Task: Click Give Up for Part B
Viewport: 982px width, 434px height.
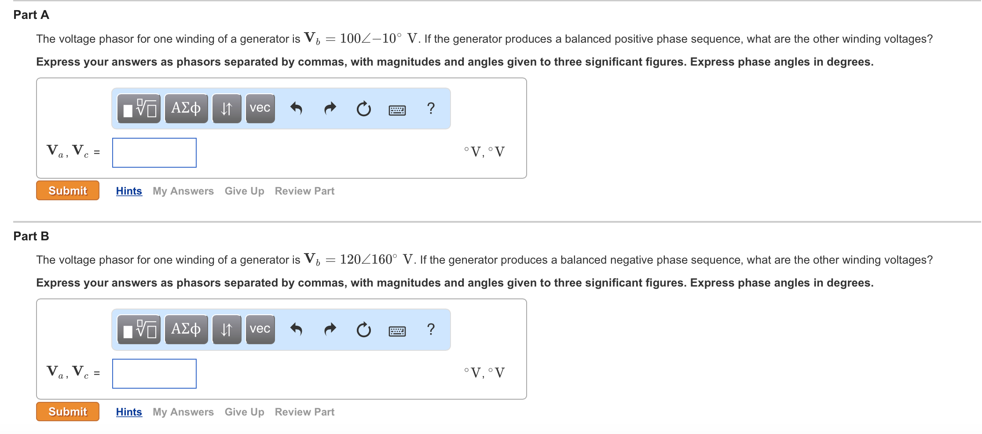Action: 244,412
